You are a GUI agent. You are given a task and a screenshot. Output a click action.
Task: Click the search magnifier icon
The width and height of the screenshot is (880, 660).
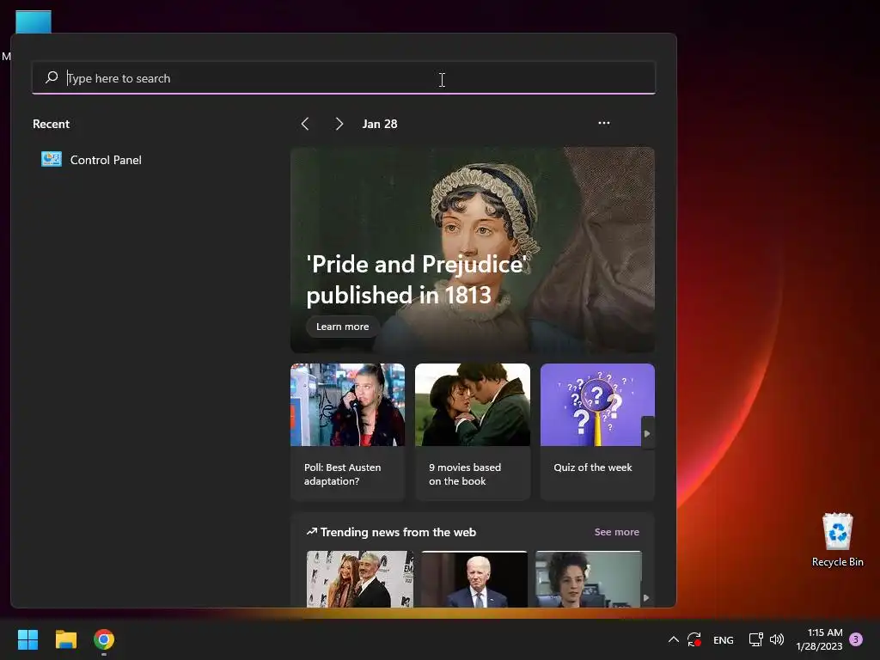[52, 77]
